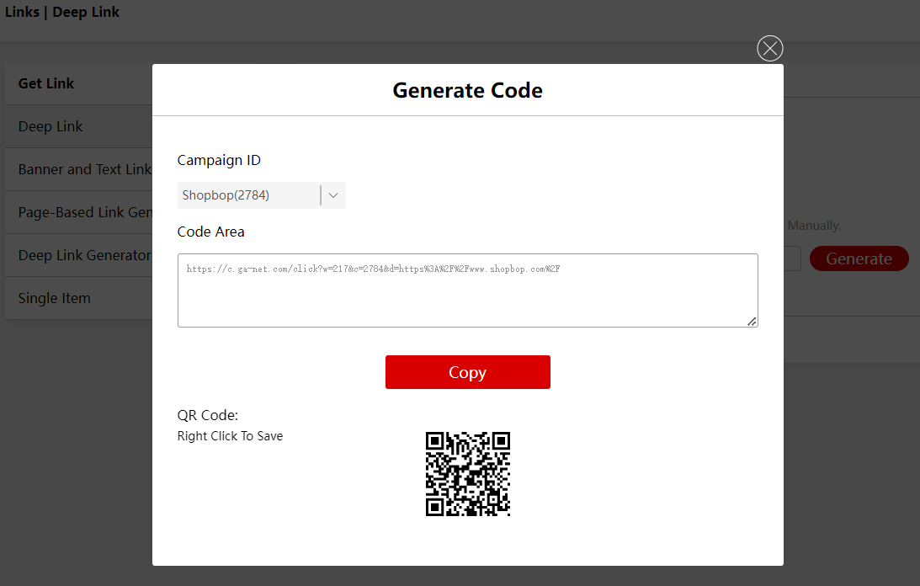
Task: Close the Generate Code dialog
Action: 770,48
